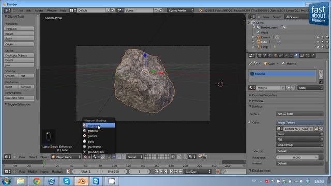Click the Delete object button
The width and height of the screenshot is (331, 186).
coord(19,60)
